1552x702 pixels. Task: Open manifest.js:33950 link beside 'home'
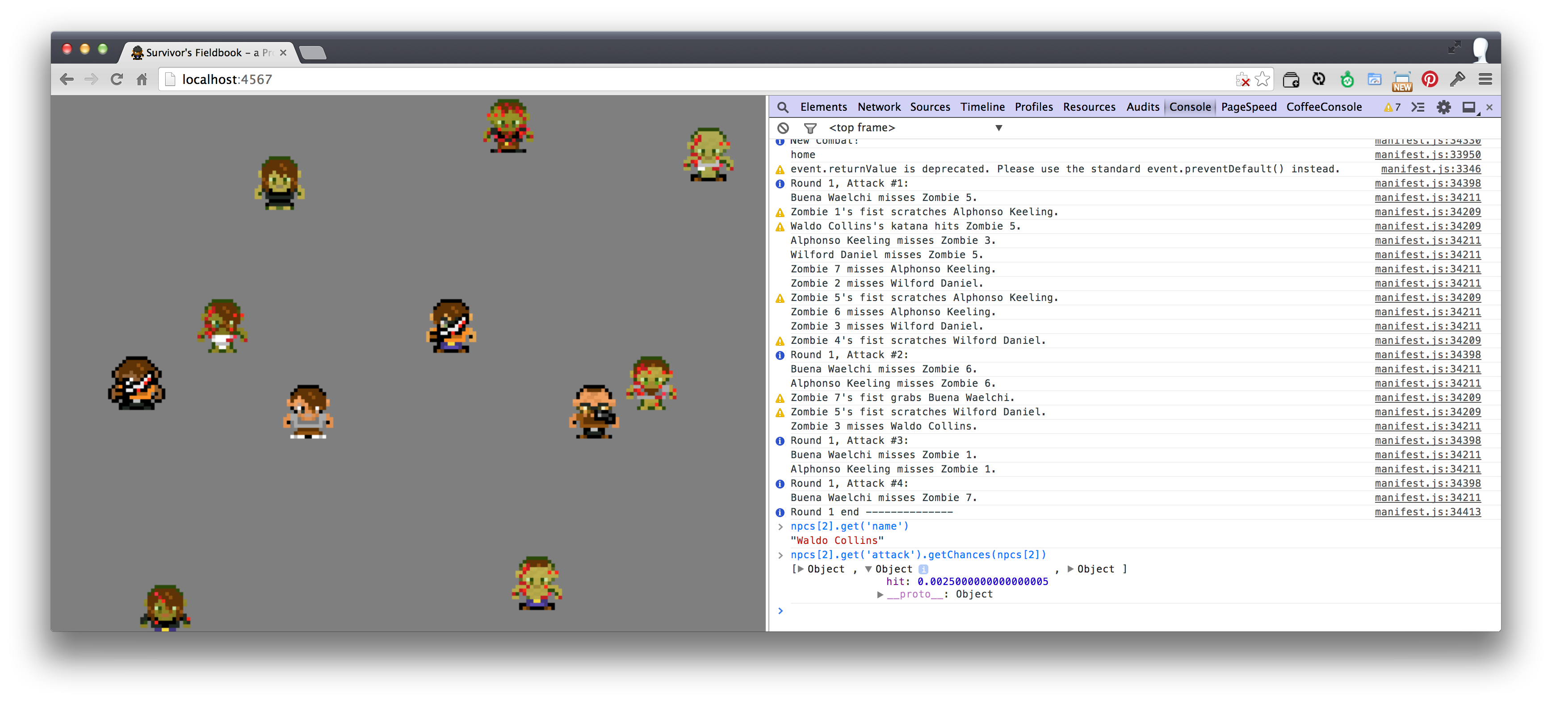tap(1427, 155)
